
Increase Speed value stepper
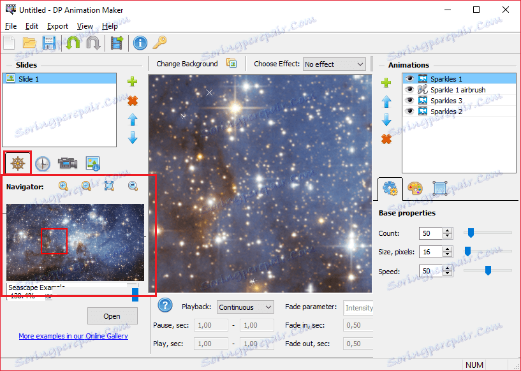pyautogui.click(x=448, y=268)
